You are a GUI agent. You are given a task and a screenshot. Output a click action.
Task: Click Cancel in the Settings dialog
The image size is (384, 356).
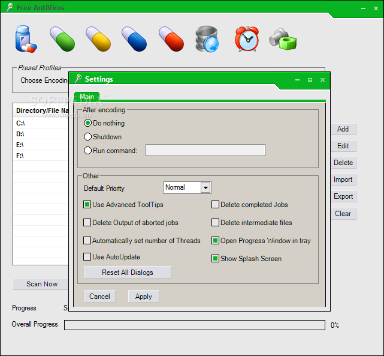pyautogui.click(x=99, y=297)
